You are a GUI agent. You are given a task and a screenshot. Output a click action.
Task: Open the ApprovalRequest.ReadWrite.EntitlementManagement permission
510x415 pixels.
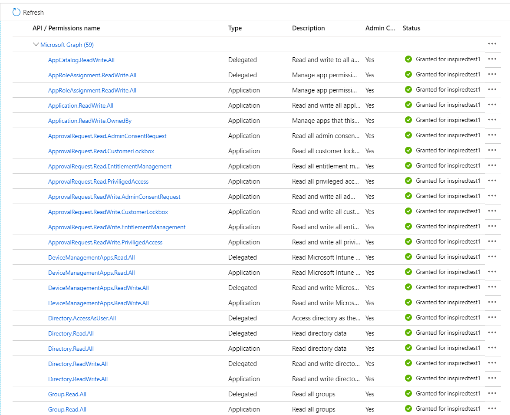click(117, 227)
